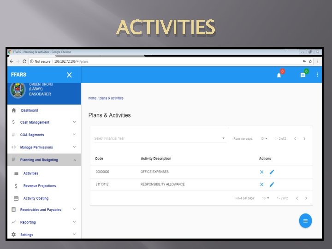The height and width of the screenshot is (249, 332).
Task: Click the COA Segments list icon
Action: (13, 135)
